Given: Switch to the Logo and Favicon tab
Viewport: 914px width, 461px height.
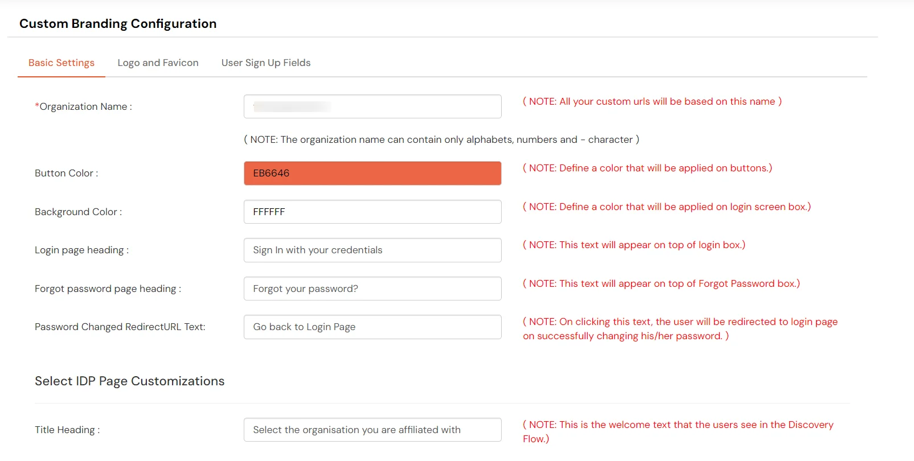Looking at the screenshot, I should tap(157, 63).
